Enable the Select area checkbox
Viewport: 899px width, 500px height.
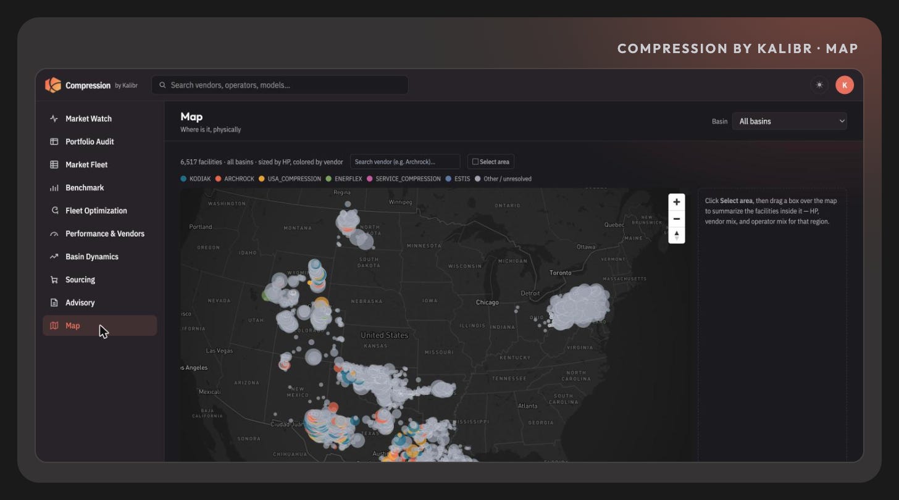(x=475, y=162)
